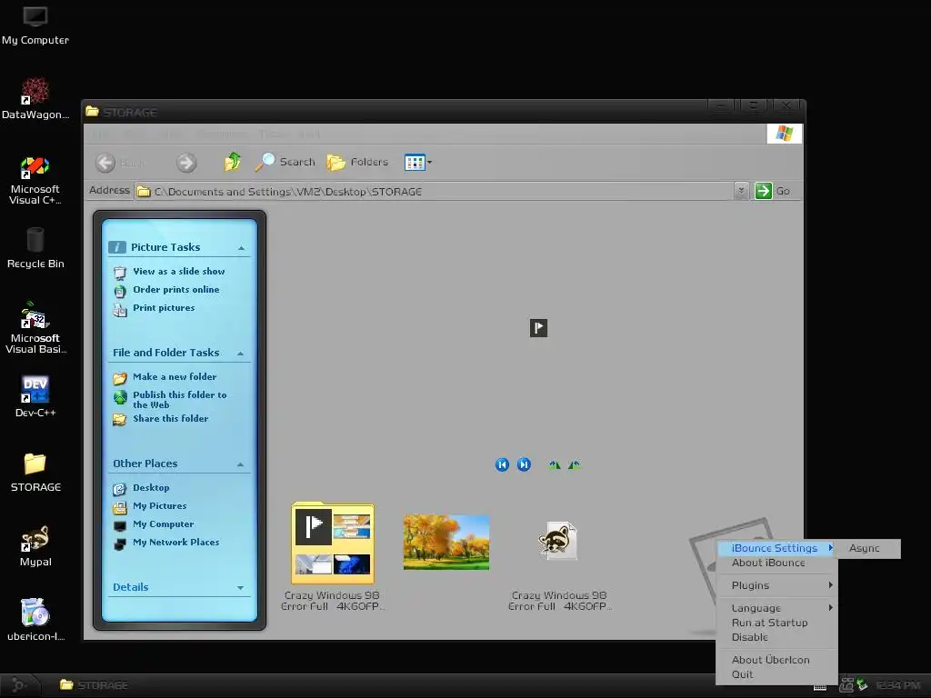Open Desktop under Other Places
931x698 pixels.
tap(151, 488)
